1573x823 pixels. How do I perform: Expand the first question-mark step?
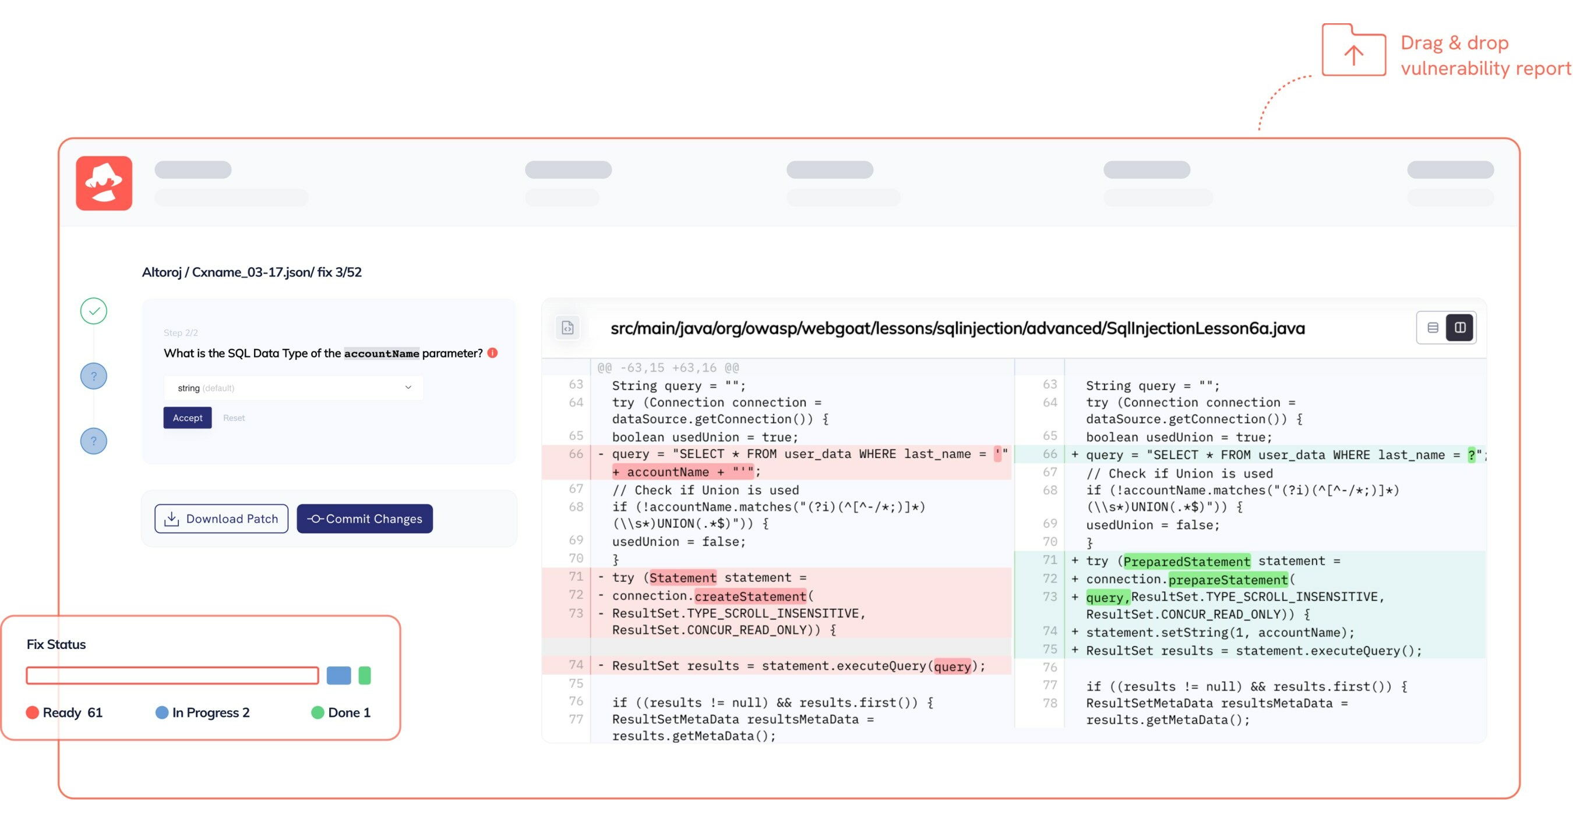[93, 376]
